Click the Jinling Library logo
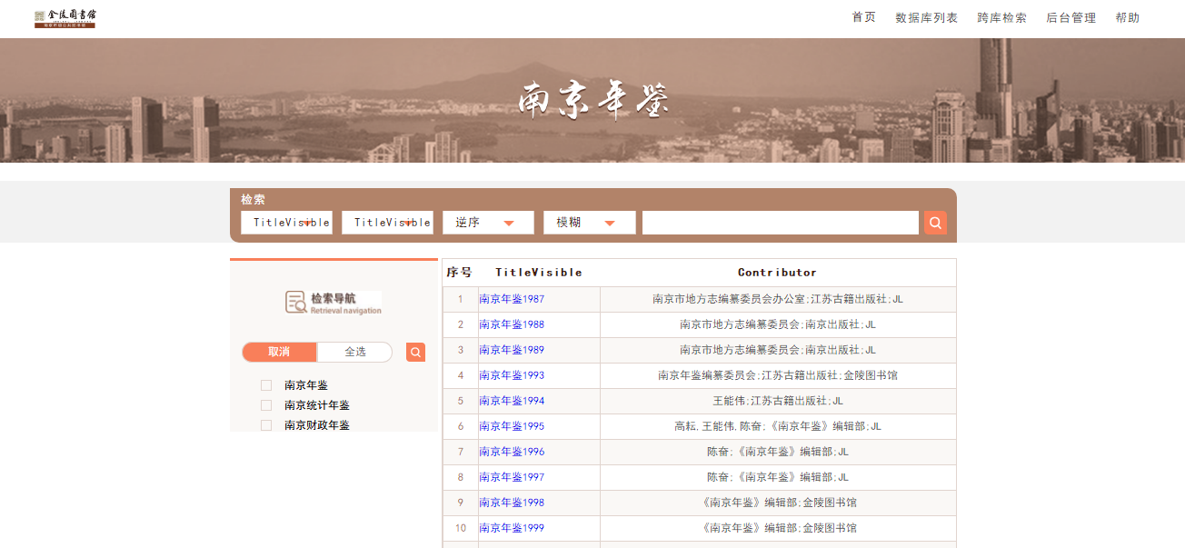 click(65, 18)
